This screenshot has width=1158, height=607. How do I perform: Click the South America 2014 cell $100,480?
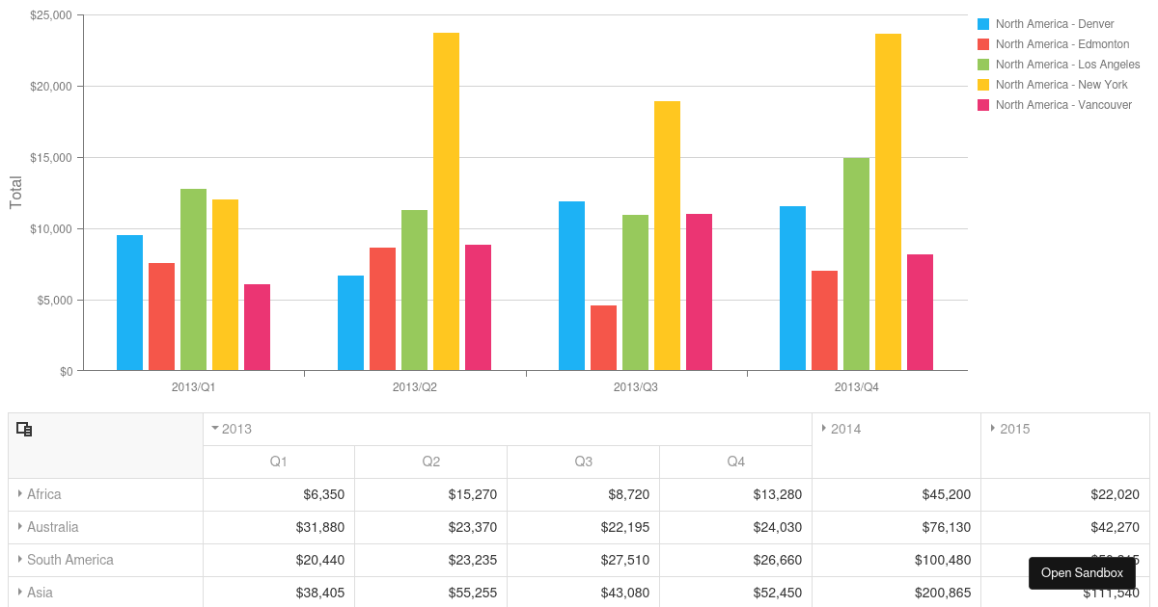tap(896, 560)
